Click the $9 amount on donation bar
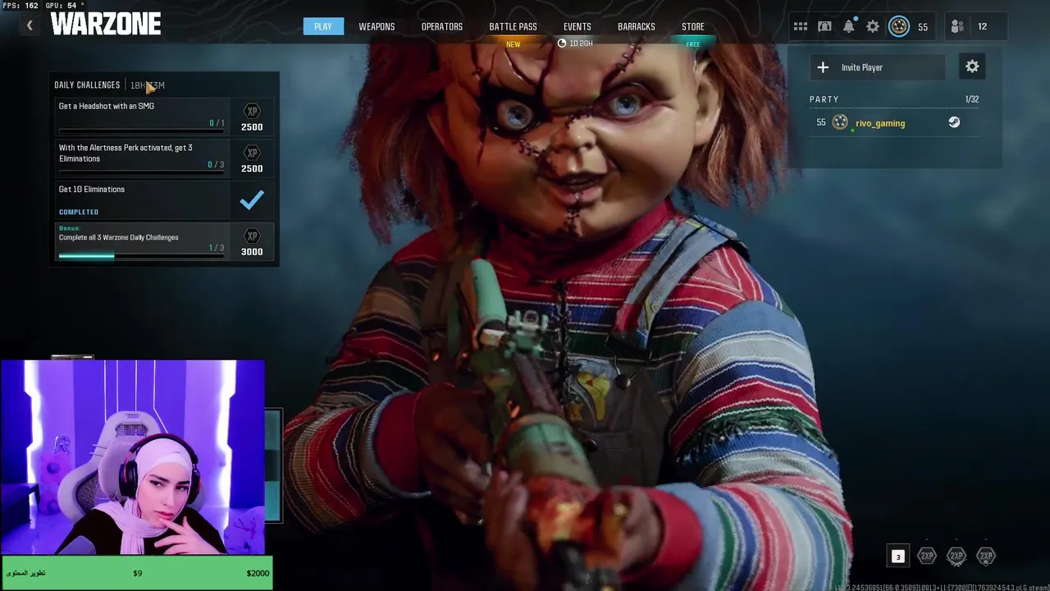The height and width of the screenshot is (591, 1050). point(137,573)
